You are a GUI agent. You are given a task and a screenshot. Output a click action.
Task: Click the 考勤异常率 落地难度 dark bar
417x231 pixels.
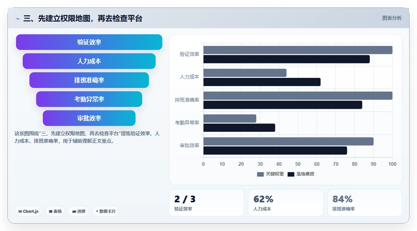pyautogui.click(x=239, y=128)
